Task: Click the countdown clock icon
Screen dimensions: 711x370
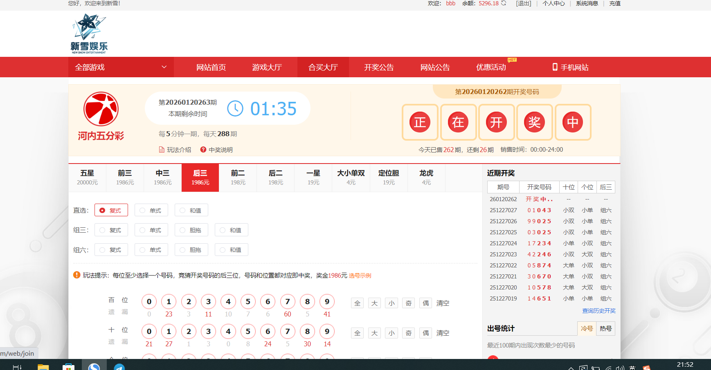Action: click(235, 108)
